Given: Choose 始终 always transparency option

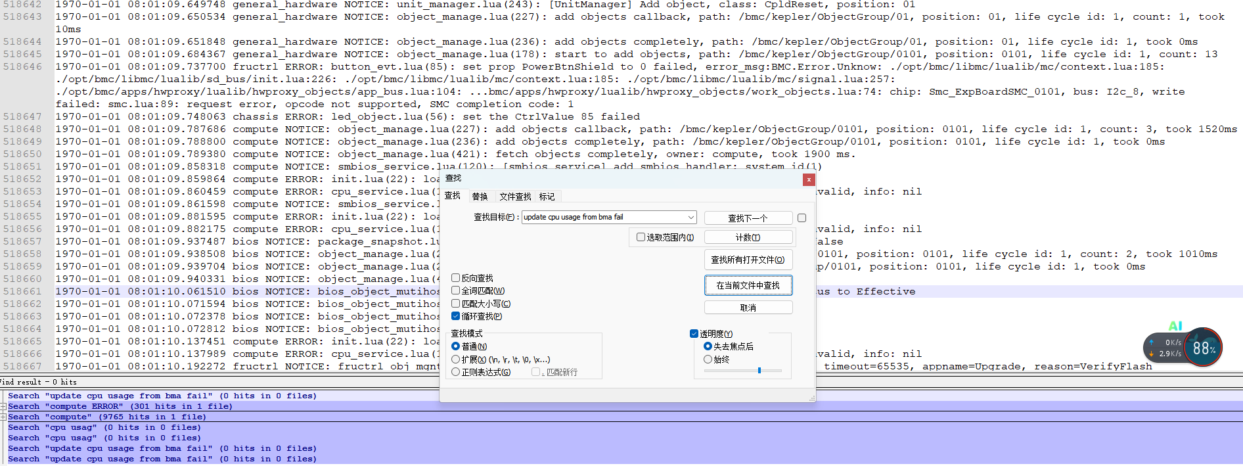Looking at the screenshot, I should point(708,360).
